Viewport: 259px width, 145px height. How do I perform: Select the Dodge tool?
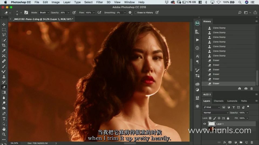[x=4, y=103]
